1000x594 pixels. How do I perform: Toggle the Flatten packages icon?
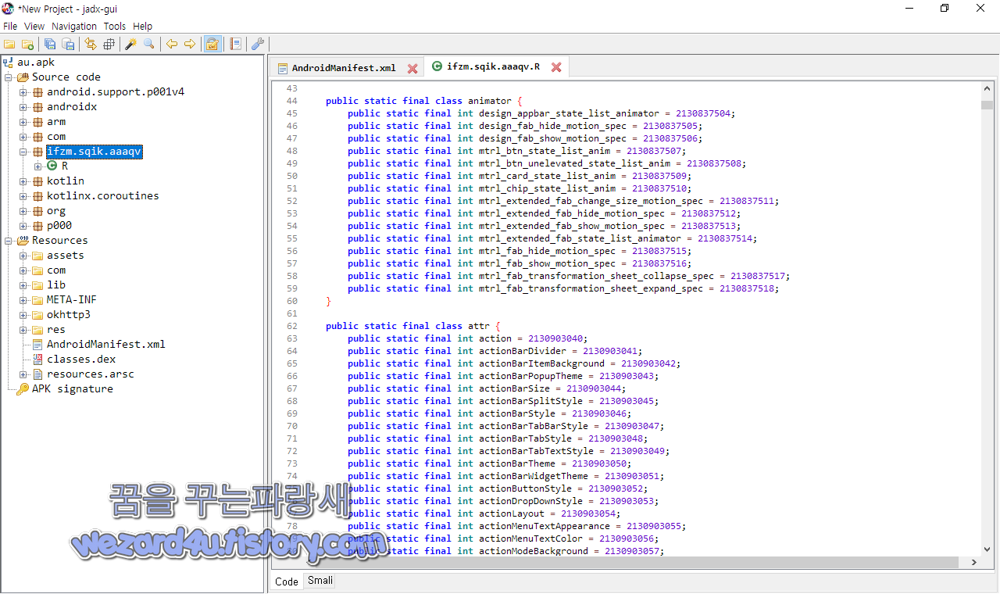click(x=109, y=45)
